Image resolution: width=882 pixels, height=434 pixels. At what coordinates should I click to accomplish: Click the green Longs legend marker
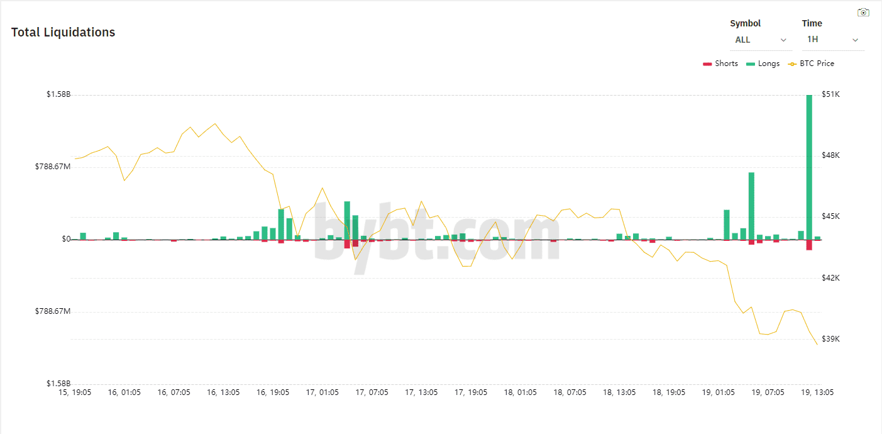tap(751, 64)
